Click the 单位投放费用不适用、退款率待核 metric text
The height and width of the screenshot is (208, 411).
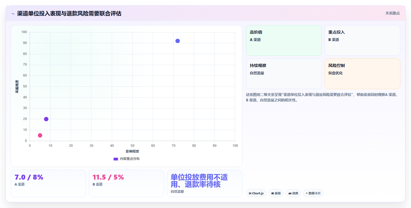199,181
